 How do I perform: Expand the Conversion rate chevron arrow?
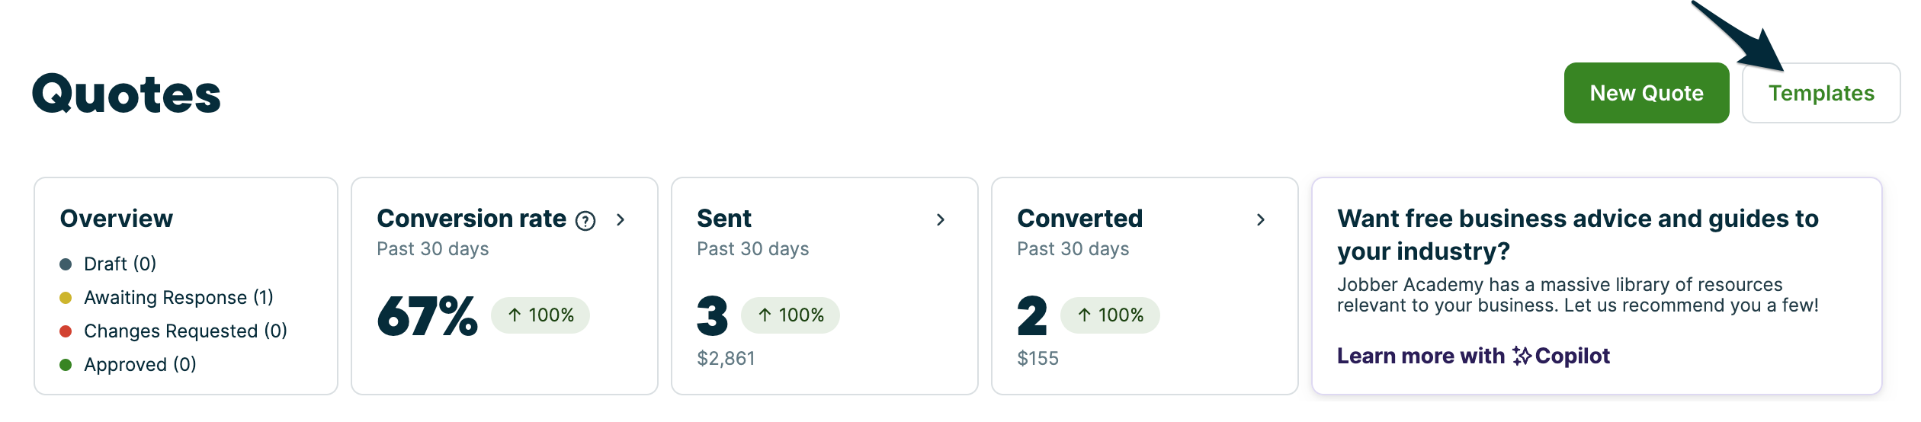pos(621,220)
